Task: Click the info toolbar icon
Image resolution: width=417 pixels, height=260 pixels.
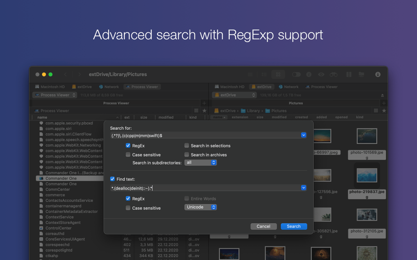Action: pos(309,74)
